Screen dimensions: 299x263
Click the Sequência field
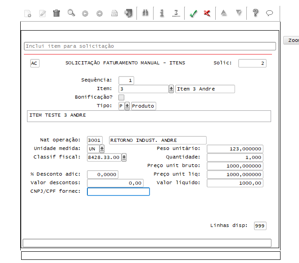[x=126, y=80]
